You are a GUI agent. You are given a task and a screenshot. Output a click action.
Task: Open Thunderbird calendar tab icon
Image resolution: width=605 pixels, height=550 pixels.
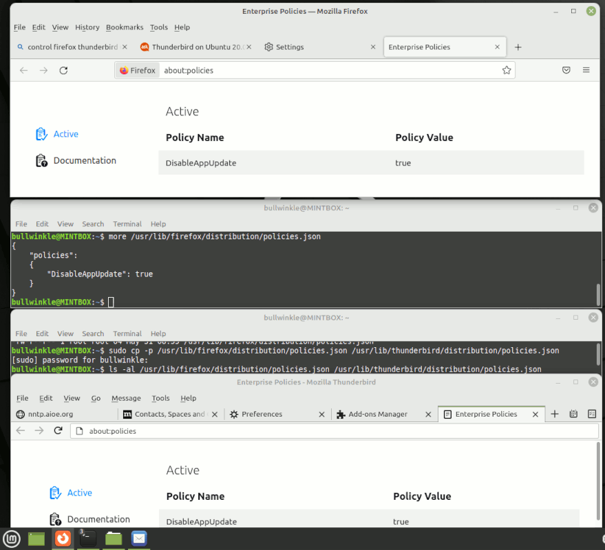pos(573,414)
